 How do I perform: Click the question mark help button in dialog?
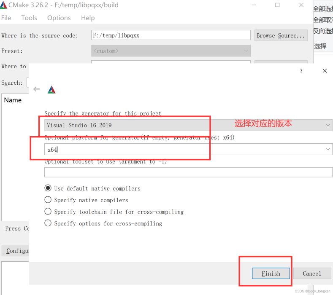click(301, 71)
